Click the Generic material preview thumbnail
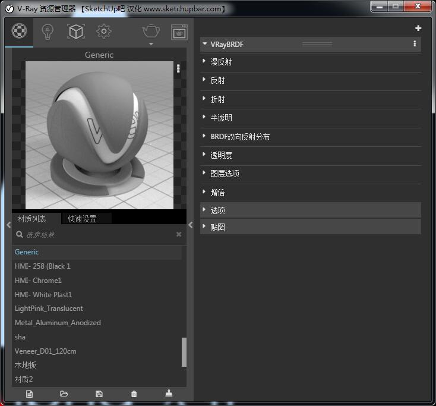 click(x=99, y=136)
